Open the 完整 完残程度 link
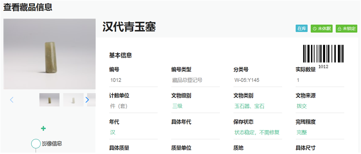The height and width of the screenshot is (154, 361). [302, 132]
